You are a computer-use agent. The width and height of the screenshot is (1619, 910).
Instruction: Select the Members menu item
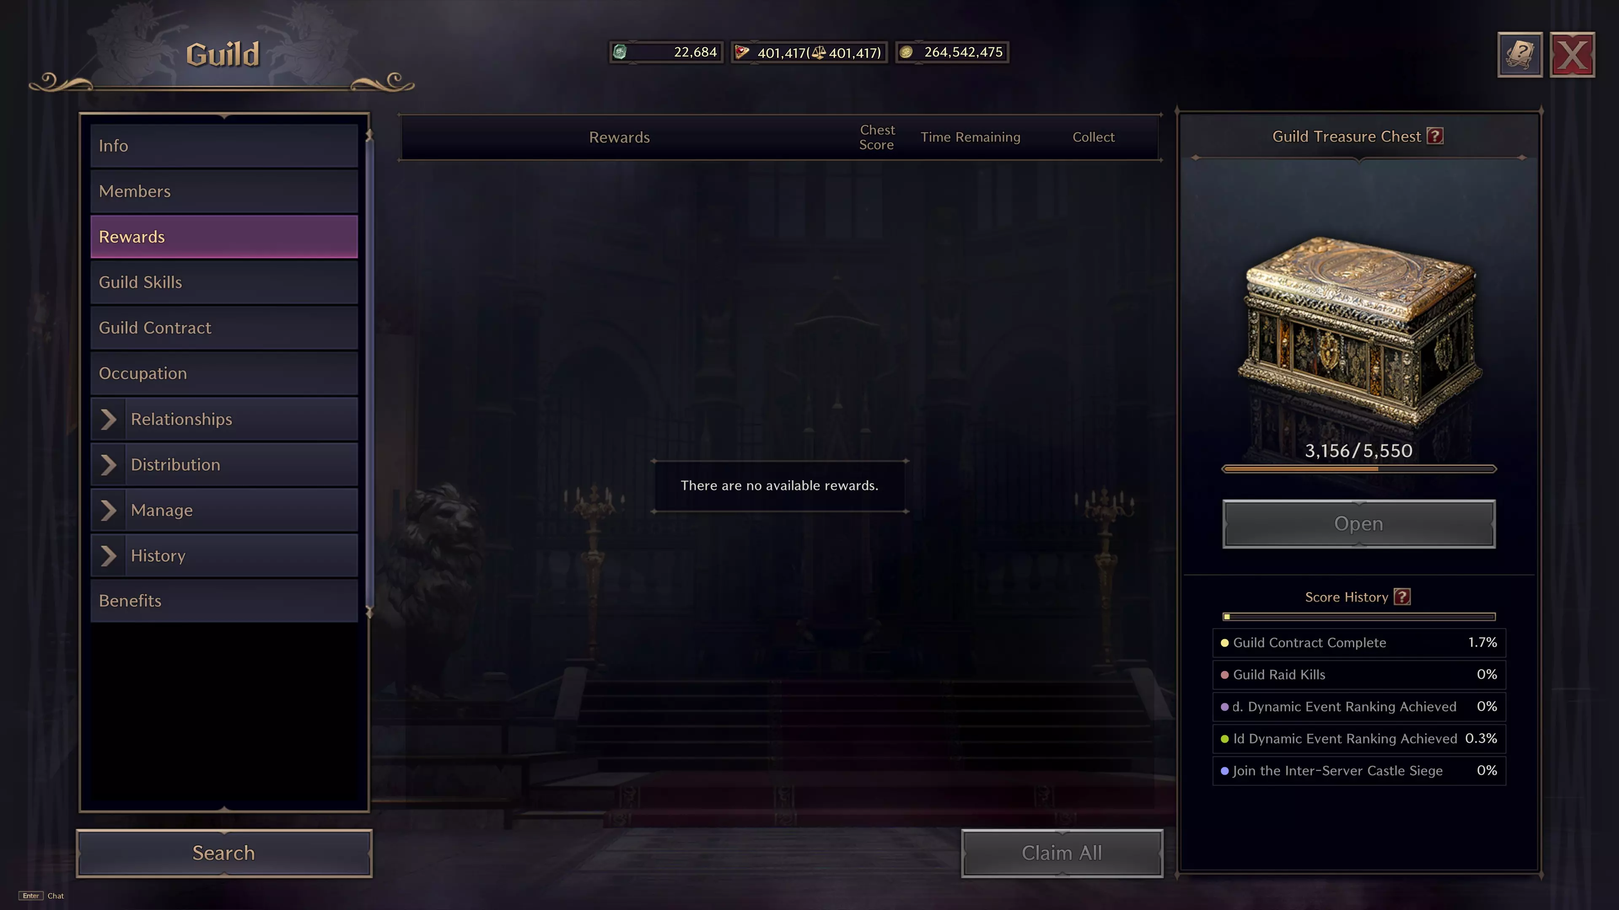(x=224, y=192)
